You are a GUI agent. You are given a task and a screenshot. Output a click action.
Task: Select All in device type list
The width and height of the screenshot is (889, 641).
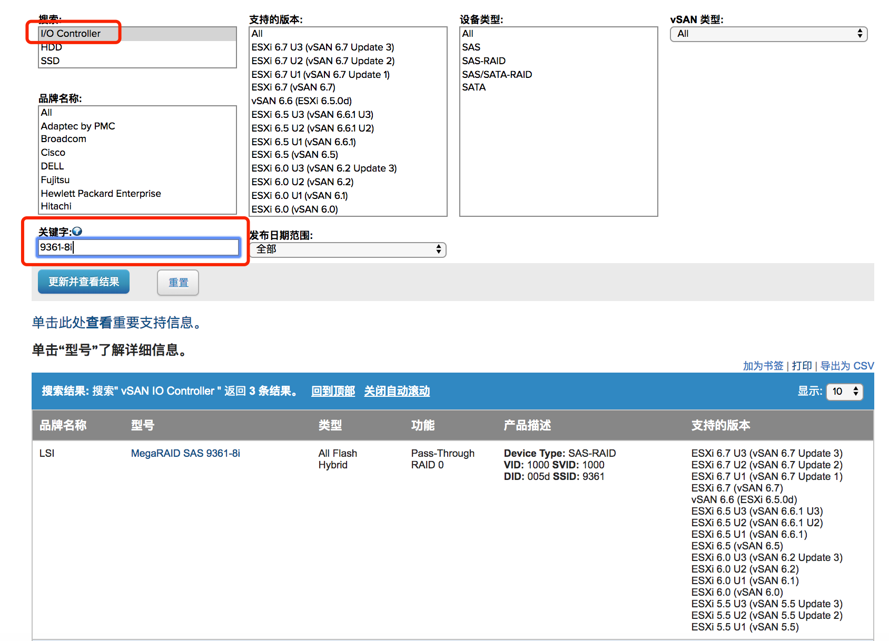559,34
